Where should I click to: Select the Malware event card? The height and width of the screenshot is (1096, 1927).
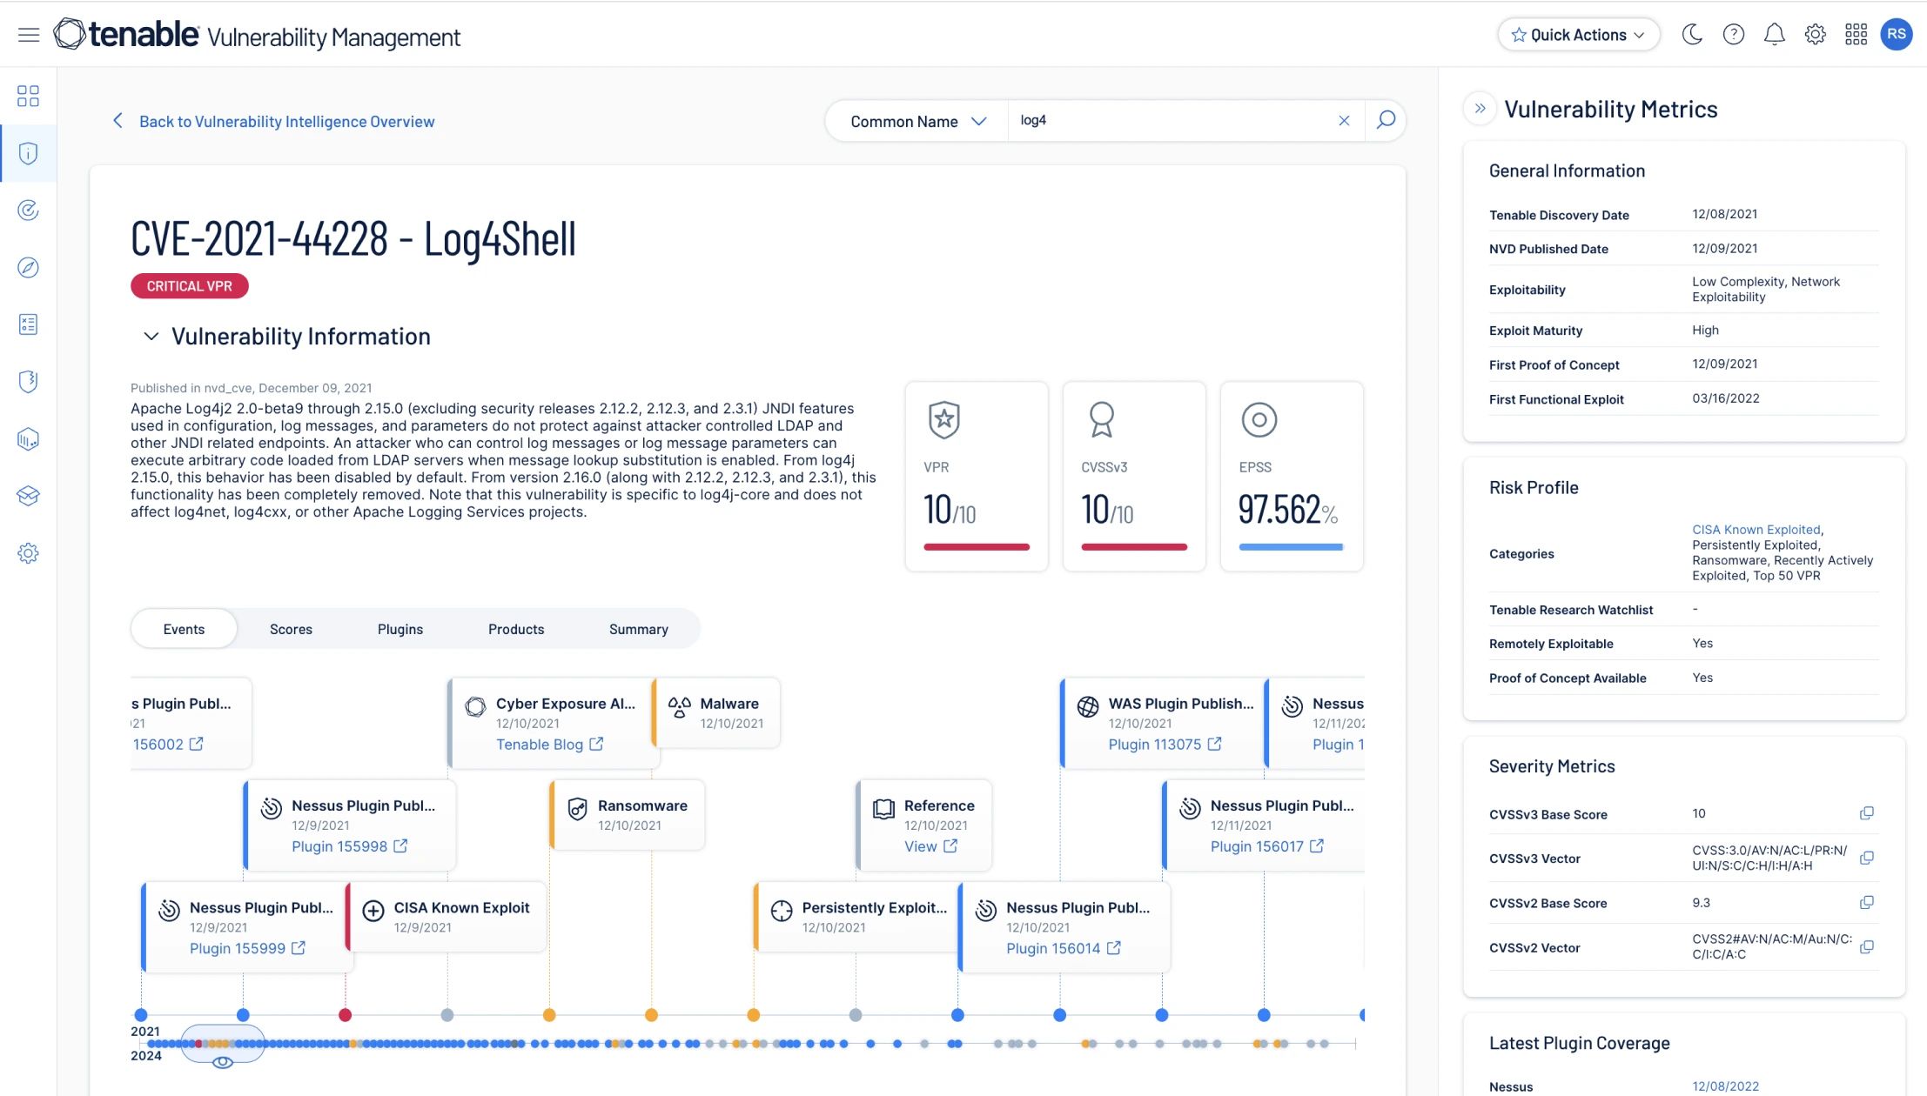(716, 712)
